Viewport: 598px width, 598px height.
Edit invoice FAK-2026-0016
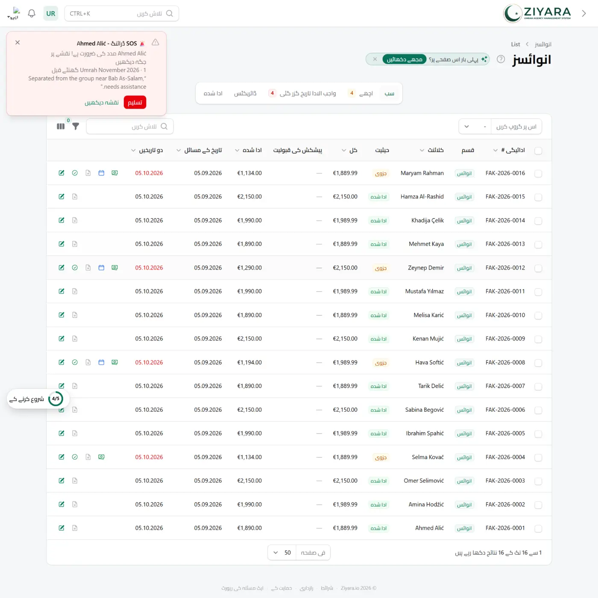[62, 173]
